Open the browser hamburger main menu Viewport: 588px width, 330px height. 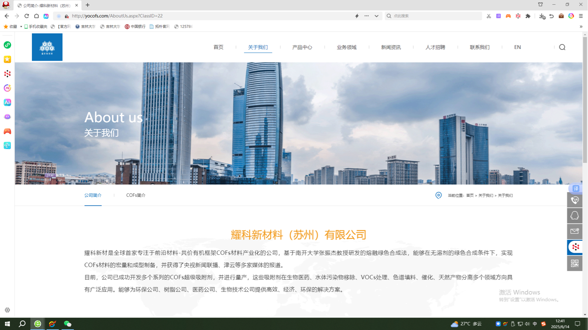[581, 16]
